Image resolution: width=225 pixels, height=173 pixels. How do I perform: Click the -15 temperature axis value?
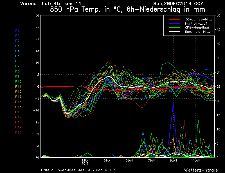coord(36,122)
